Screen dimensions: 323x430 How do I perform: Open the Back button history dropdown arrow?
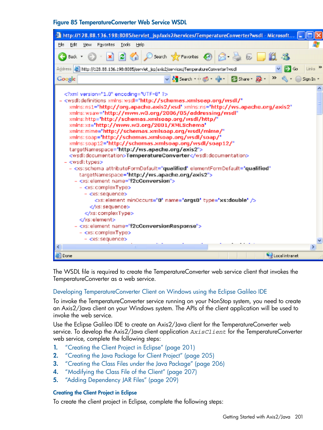point(82,57)
